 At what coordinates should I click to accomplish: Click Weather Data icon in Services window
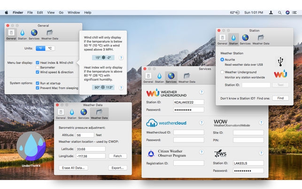pyautogui.click(x=186, y=78)
